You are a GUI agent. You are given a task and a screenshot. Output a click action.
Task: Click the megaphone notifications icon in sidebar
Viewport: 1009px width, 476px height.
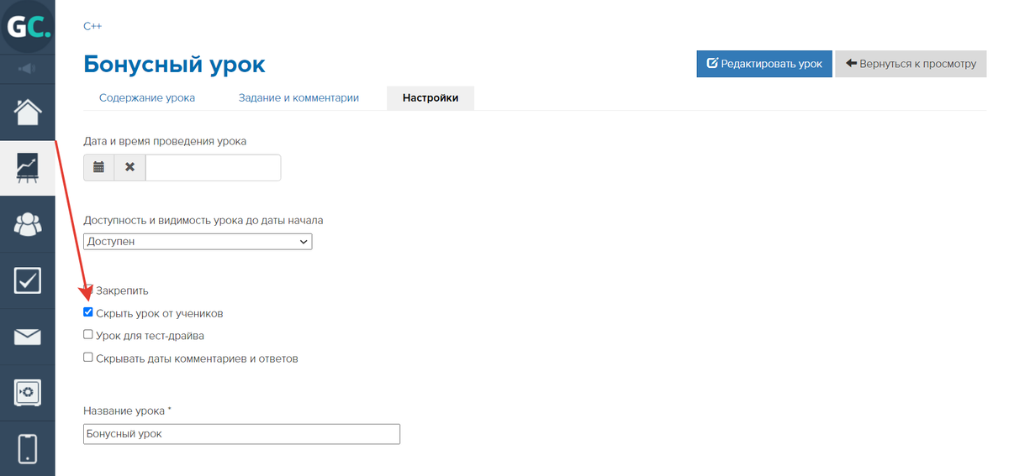pos(27,68)
